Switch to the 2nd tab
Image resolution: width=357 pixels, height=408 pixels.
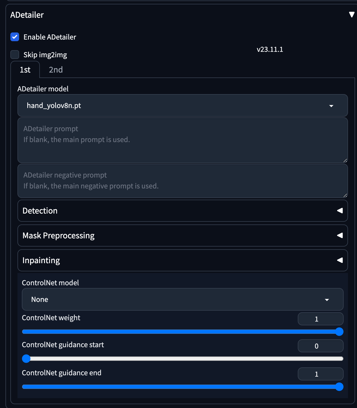(56, 70)
